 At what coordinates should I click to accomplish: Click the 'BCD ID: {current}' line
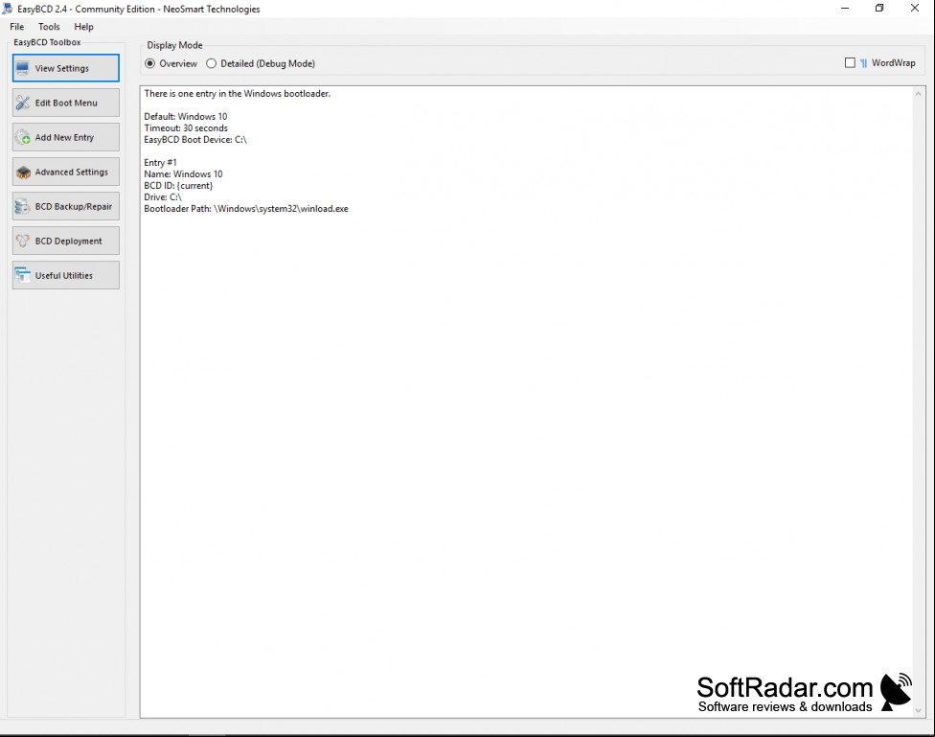[178, 186]
